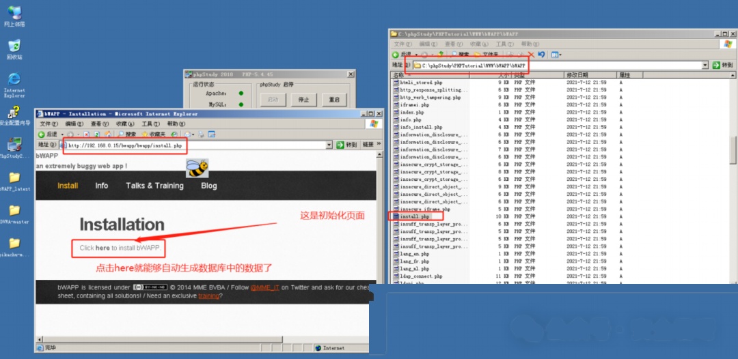
Task: Click Search (搜索) in Internet Explorer toolbar
Action: click(x=127, y=134)
